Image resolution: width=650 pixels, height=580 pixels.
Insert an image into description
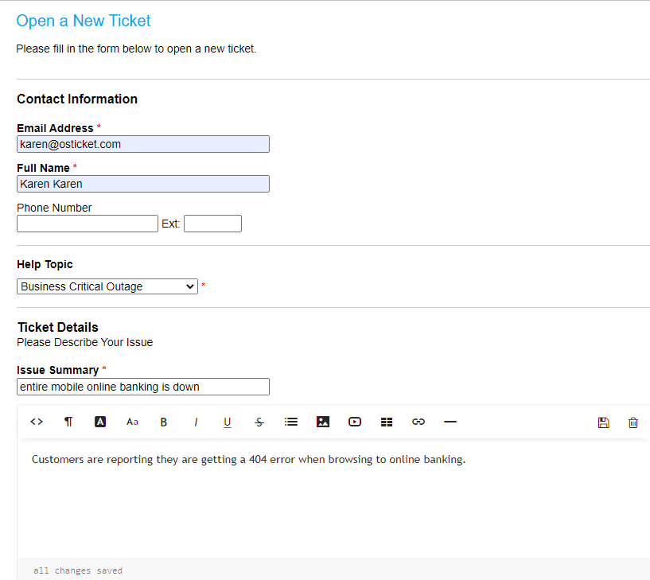(323, 422)
